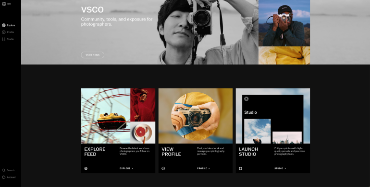Click the EXPLORE FEED heading
This screenshot has width=370, height=187.
tap(95, 152)
